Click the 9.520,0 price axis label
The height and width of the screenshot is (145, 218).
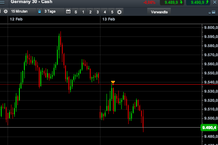click(211, 100)
